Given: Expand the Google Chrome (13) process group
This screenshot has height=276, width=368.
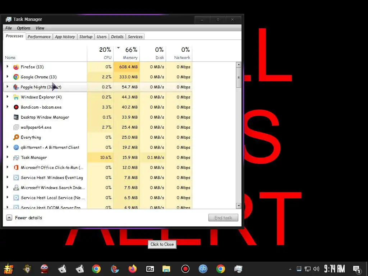Looking at the screenshot, I should [8, 77].
